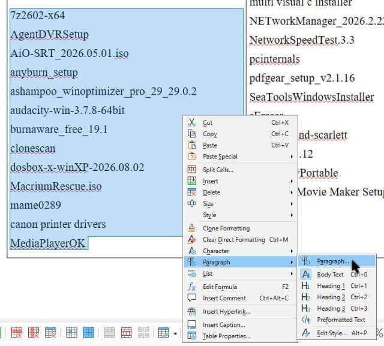Click the greyed Merge Cells toolbar icon
Viewport: 384px width, 346px height.
[109, 333]
